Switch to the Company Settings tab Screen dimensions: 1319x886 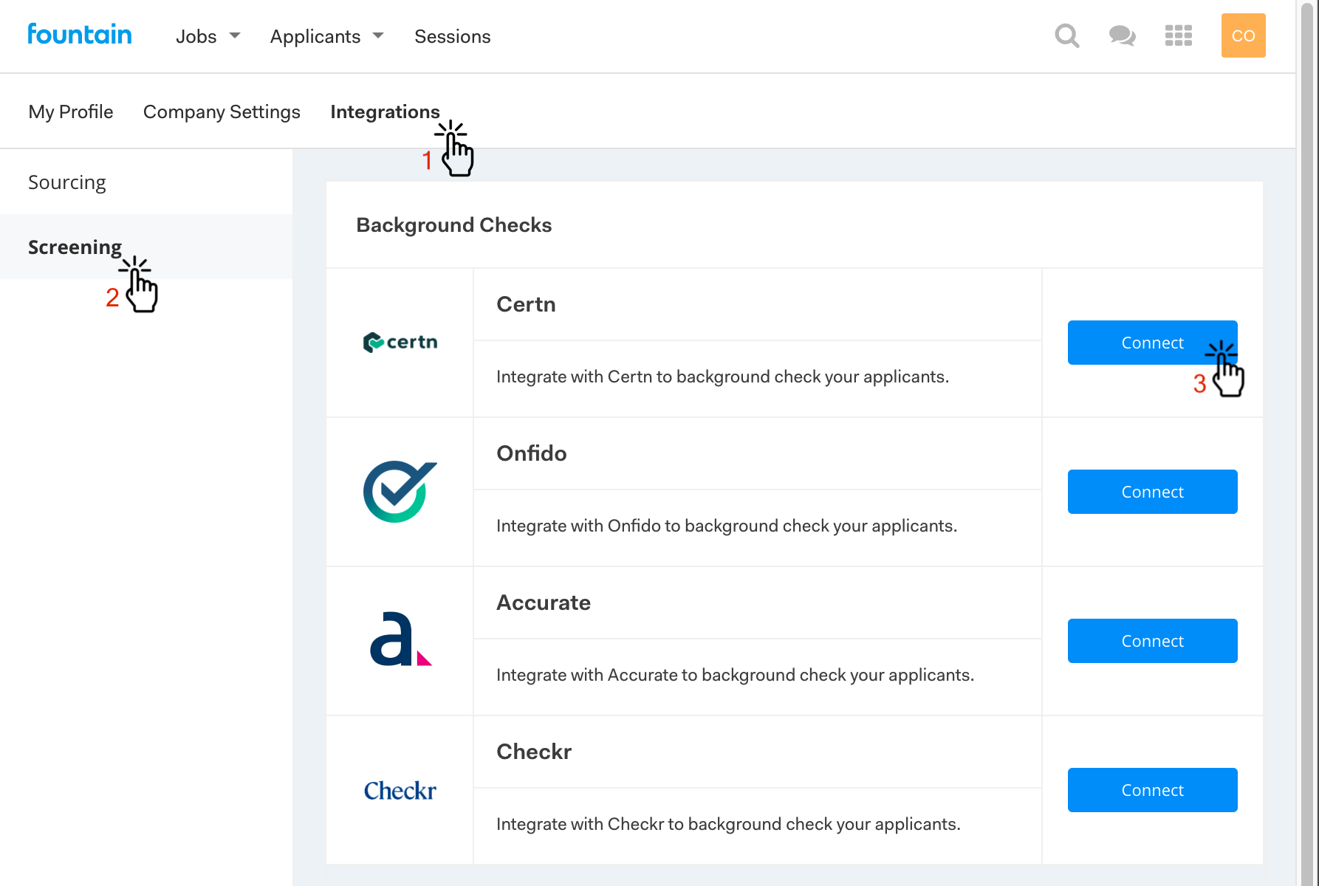coord(222,111)
